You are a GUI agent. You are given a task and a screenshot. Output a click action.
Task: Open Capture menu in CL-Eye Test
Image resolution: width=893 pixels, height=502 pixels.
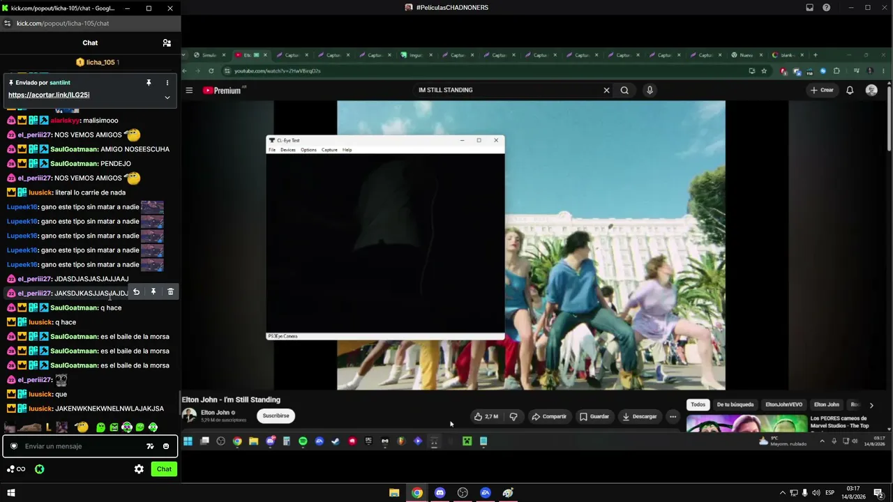pyautogui.click(x=329, y=150)
